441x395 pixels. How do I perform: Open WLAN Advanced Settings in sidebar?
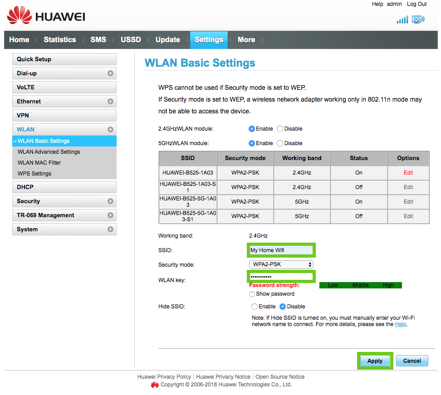tap(49, 152)
